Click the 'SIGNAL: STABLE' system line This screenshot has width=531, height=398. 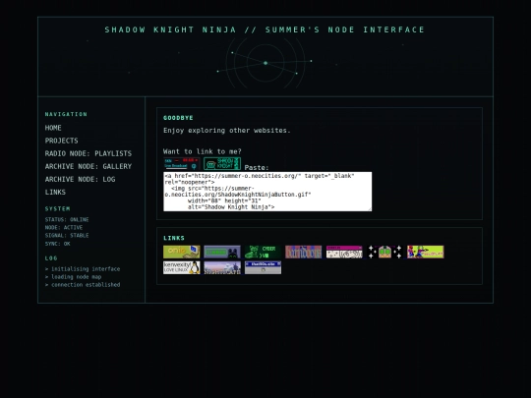click(x=67, y=236)
